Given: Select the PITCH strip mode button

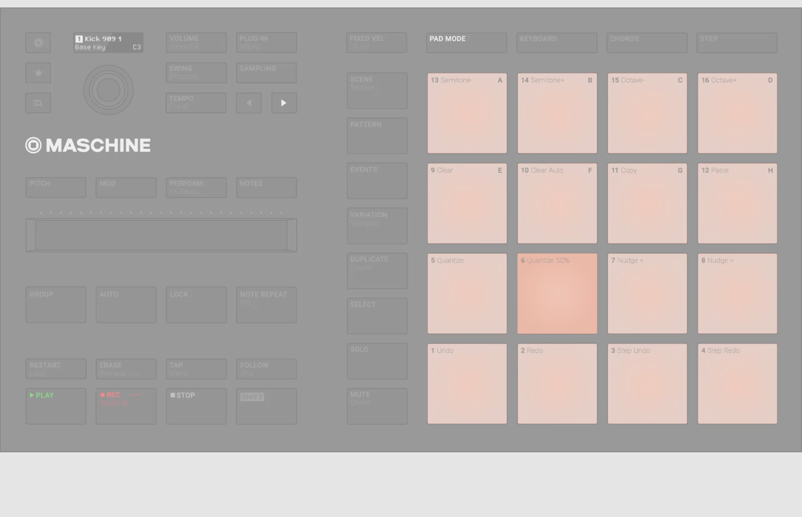Looking at the screenshot, I should [x=56, y=188].
